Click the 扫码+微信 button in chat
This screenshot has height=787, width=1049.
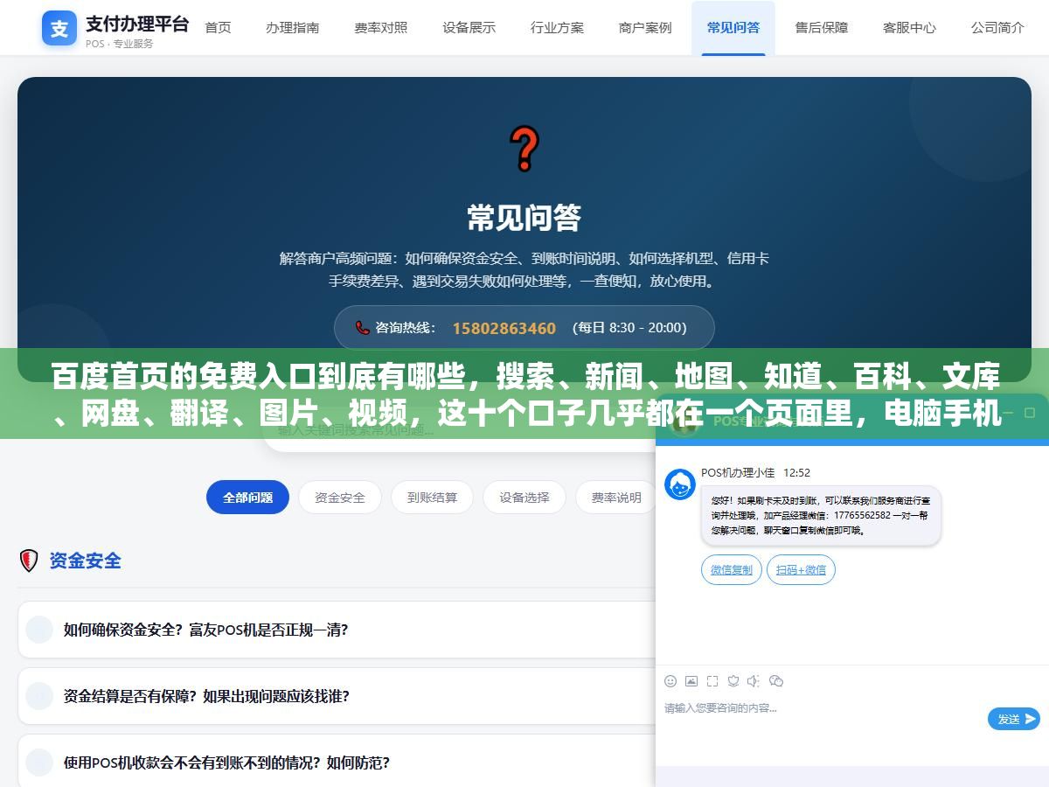point(801,570)
